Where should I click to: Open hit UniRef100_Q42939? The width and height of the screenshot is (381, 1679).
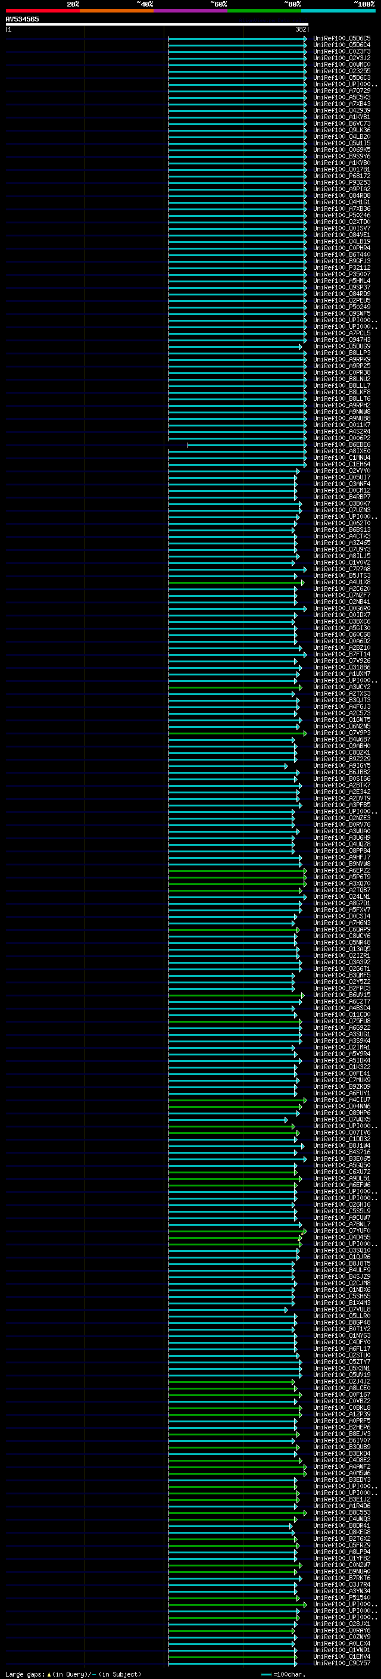pos(342,110)
